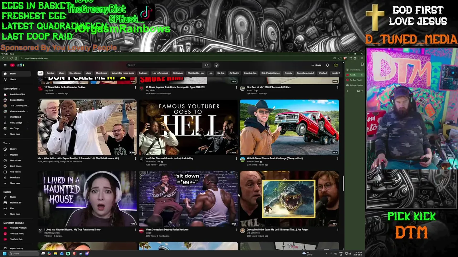Toggle the vertical tabs sidebar panel
The height and width of the screenshot is (257, 458).
tap(362, 64)
